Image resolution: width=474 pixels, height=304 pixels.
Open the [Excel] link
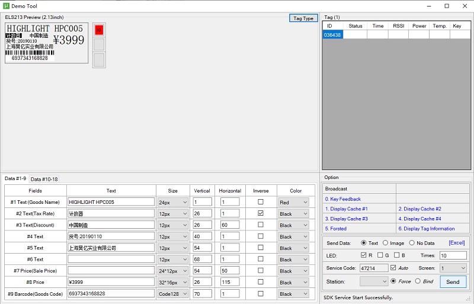coord(456,242)
